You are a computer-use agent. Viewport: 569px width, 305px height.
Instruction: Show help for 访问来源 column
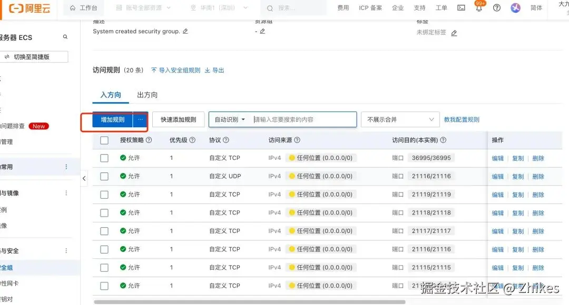coord(297,140)
